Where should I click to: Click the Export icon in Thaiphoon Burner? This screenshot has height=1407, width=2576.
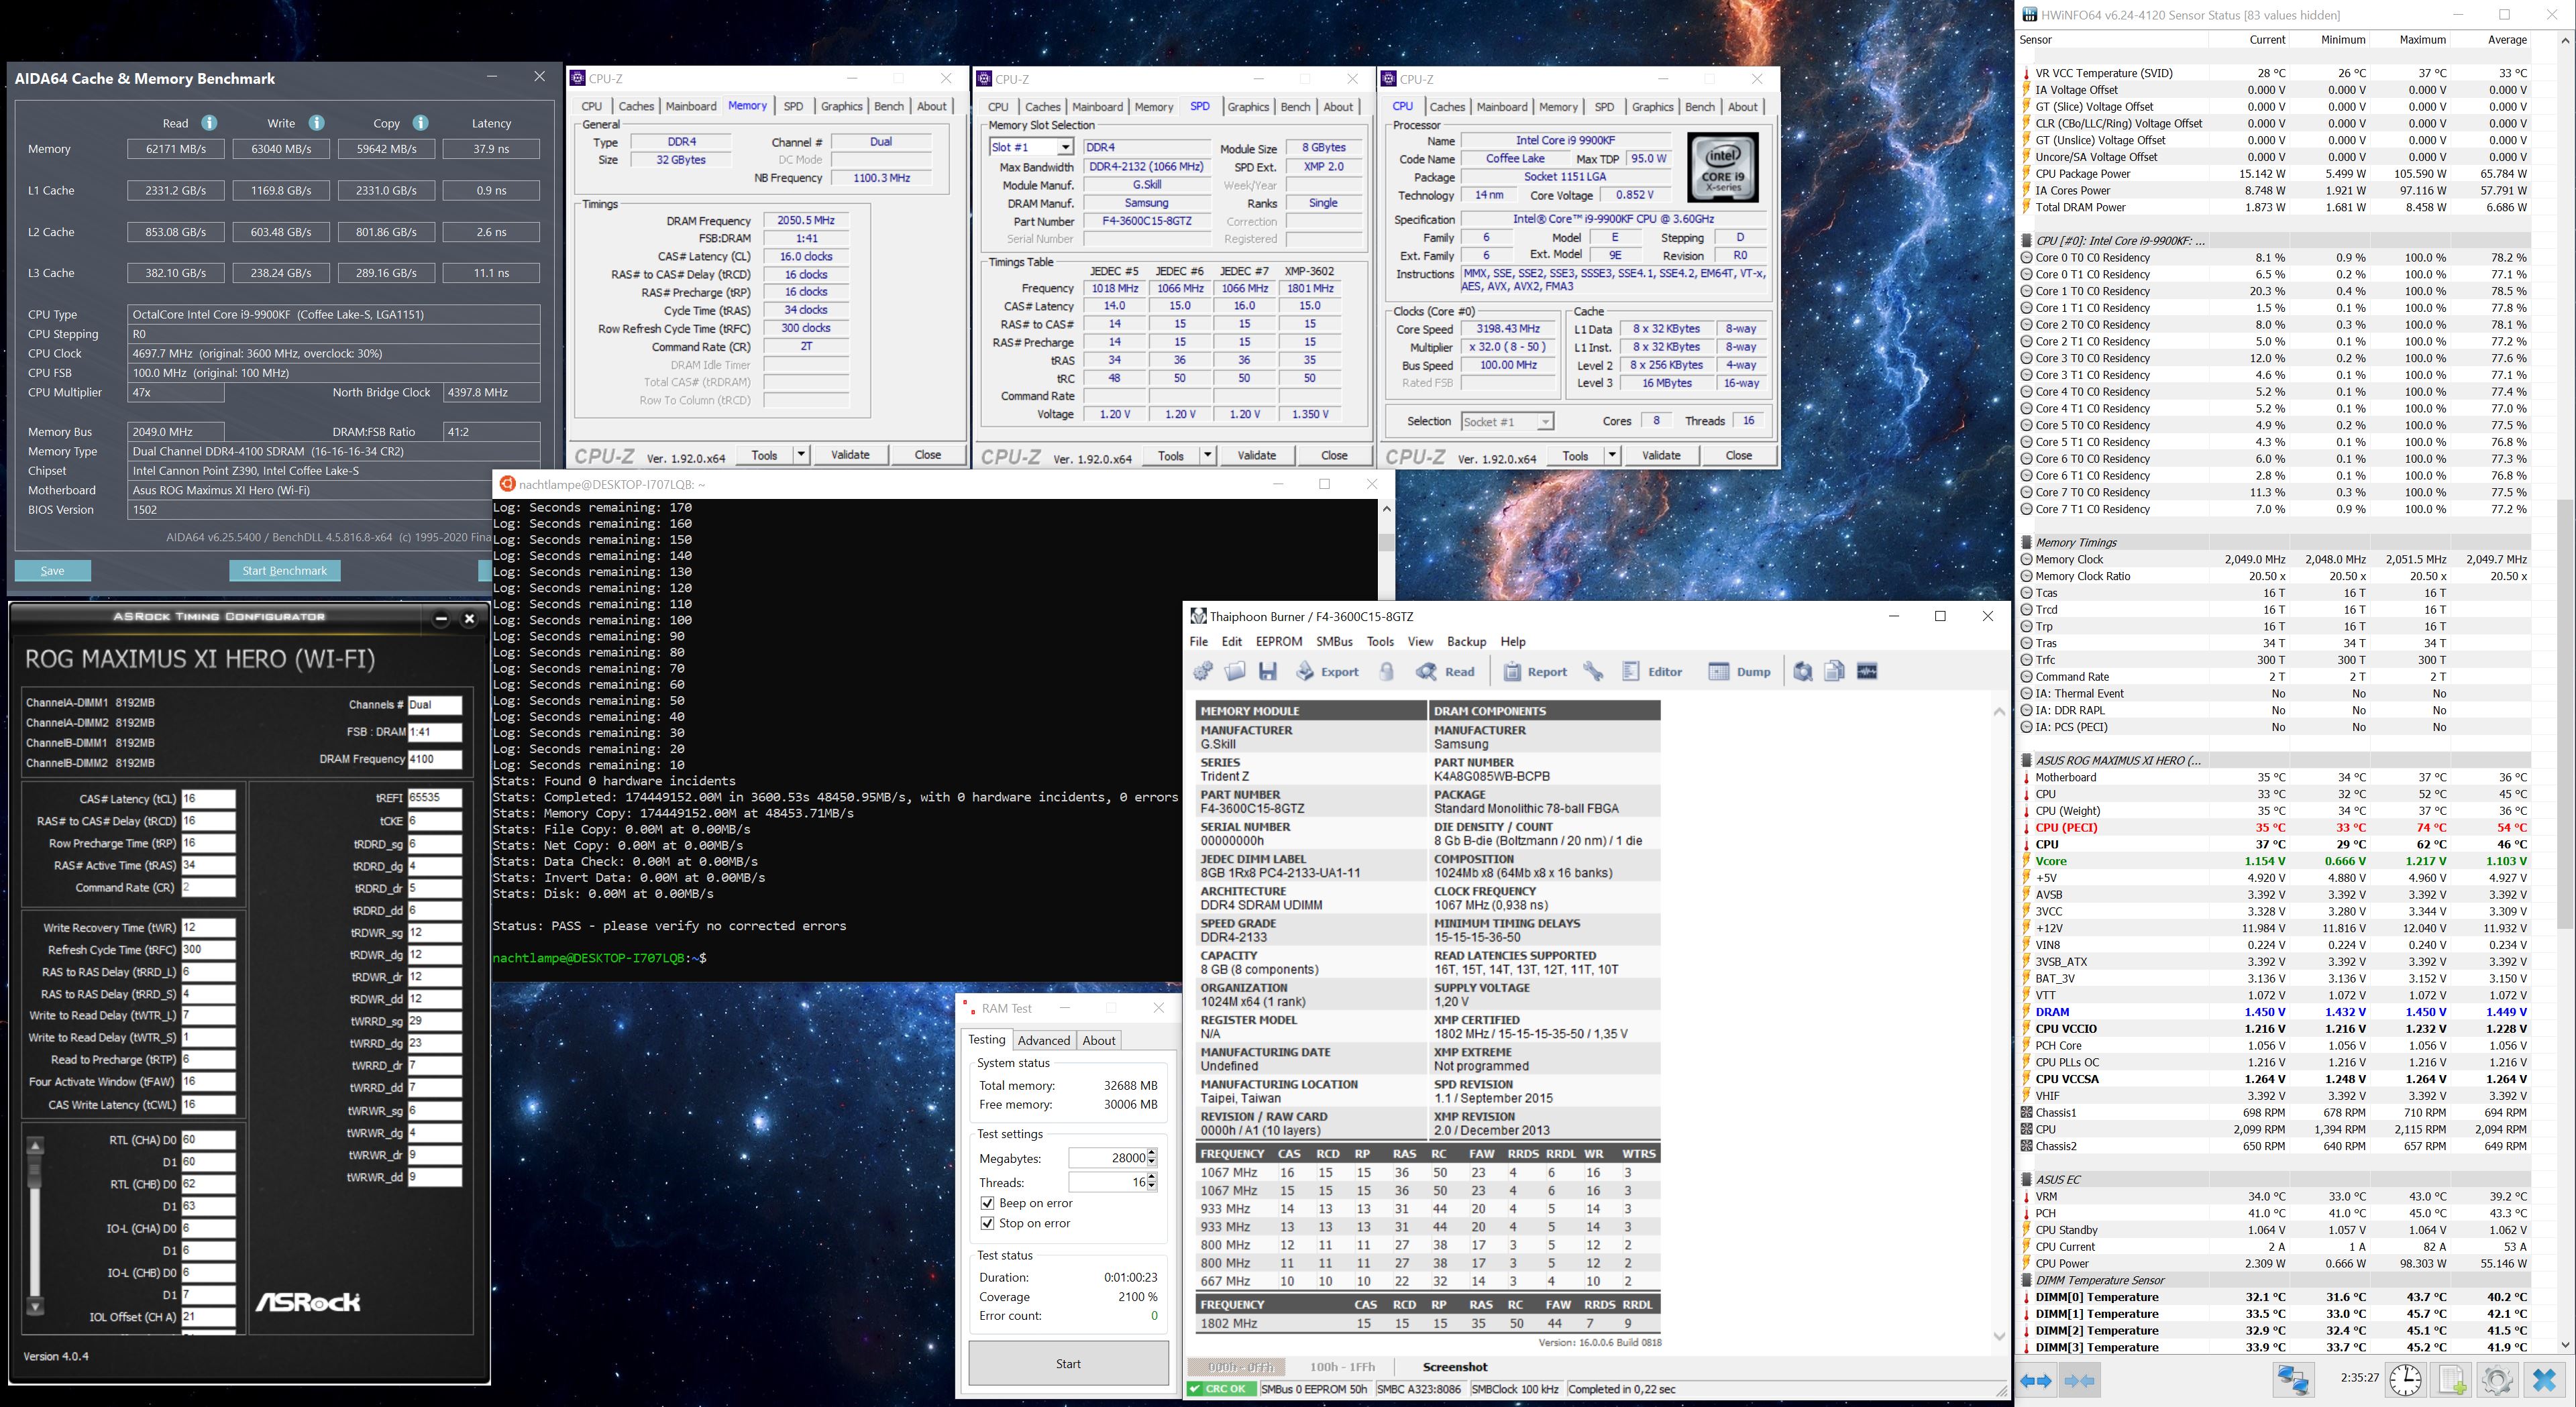(x=1306, y=672)
